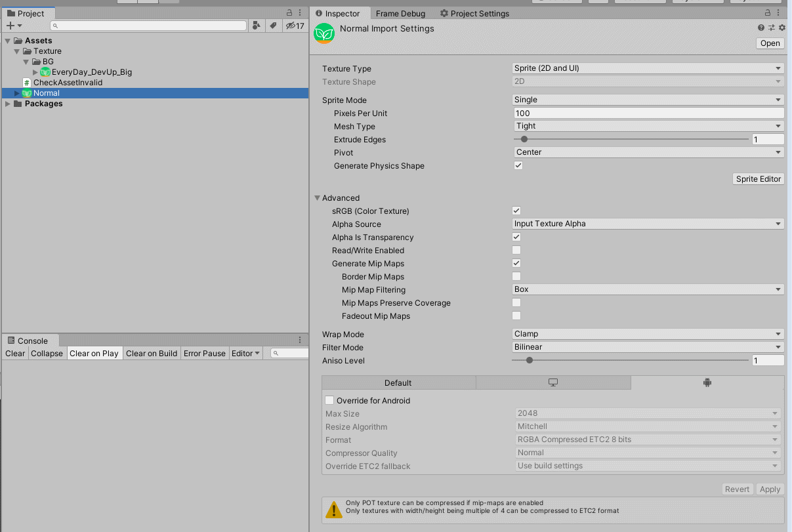Open Console Editor dropdown

(x=246, y=353)
